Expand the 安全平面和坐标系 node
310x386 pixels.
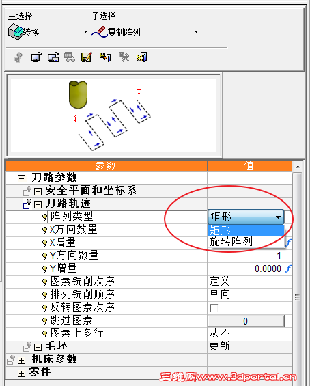38,191
